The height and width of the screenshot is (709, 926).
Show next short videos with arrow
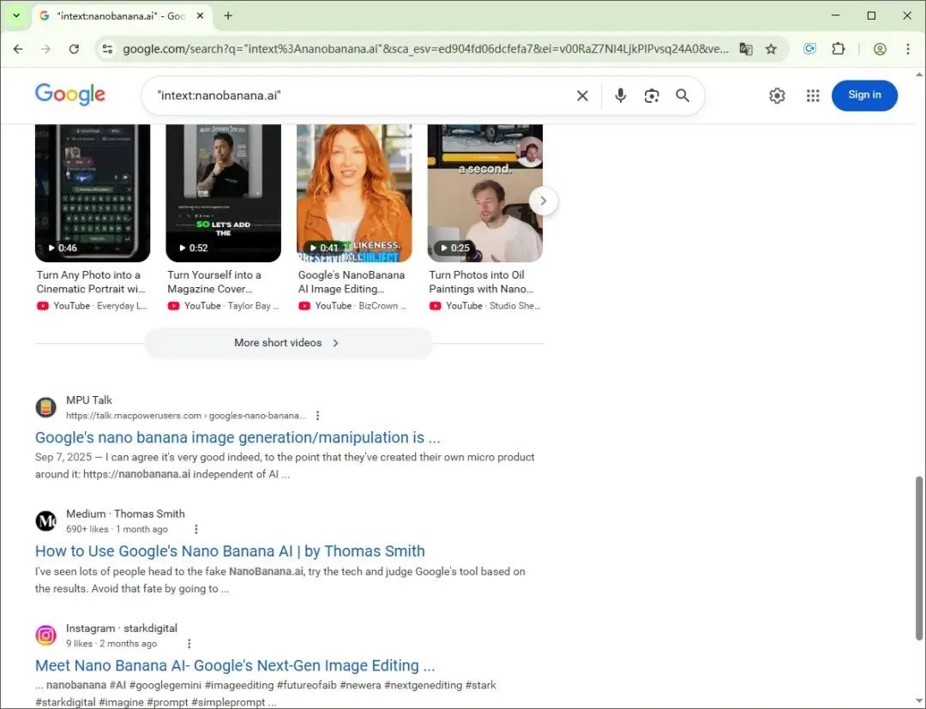click(x=544, y=201)
